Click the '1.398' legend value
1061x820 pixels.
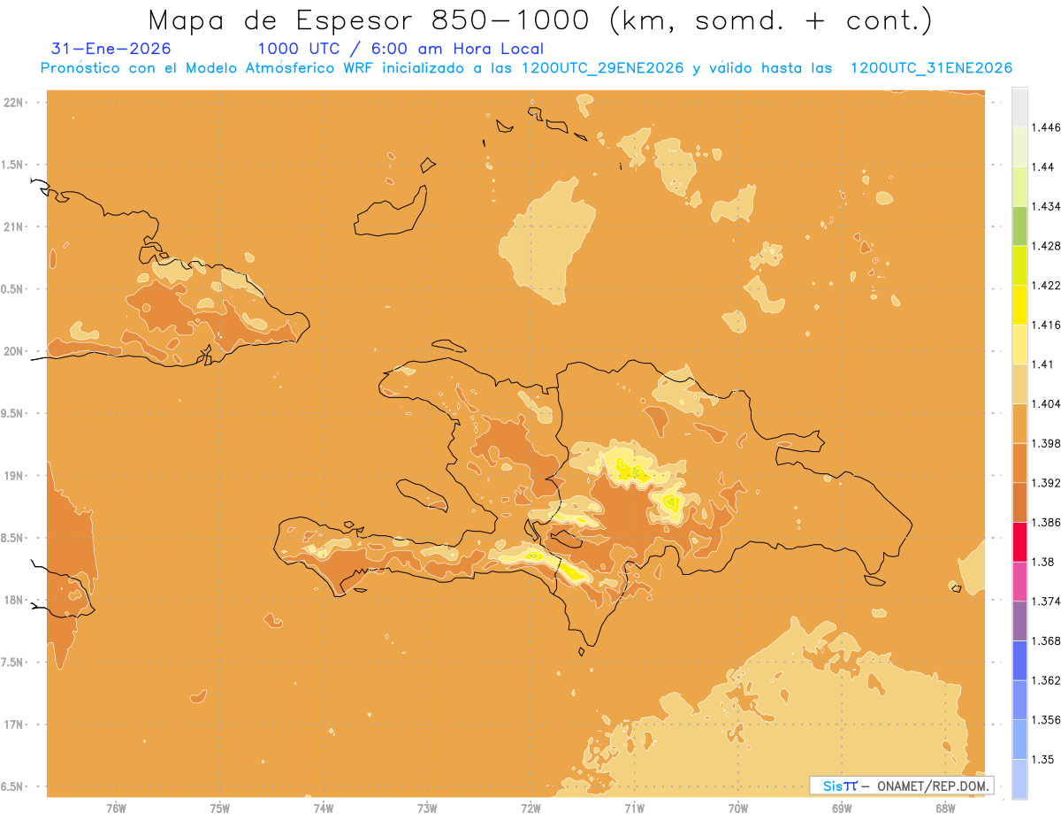(1045, 443)
